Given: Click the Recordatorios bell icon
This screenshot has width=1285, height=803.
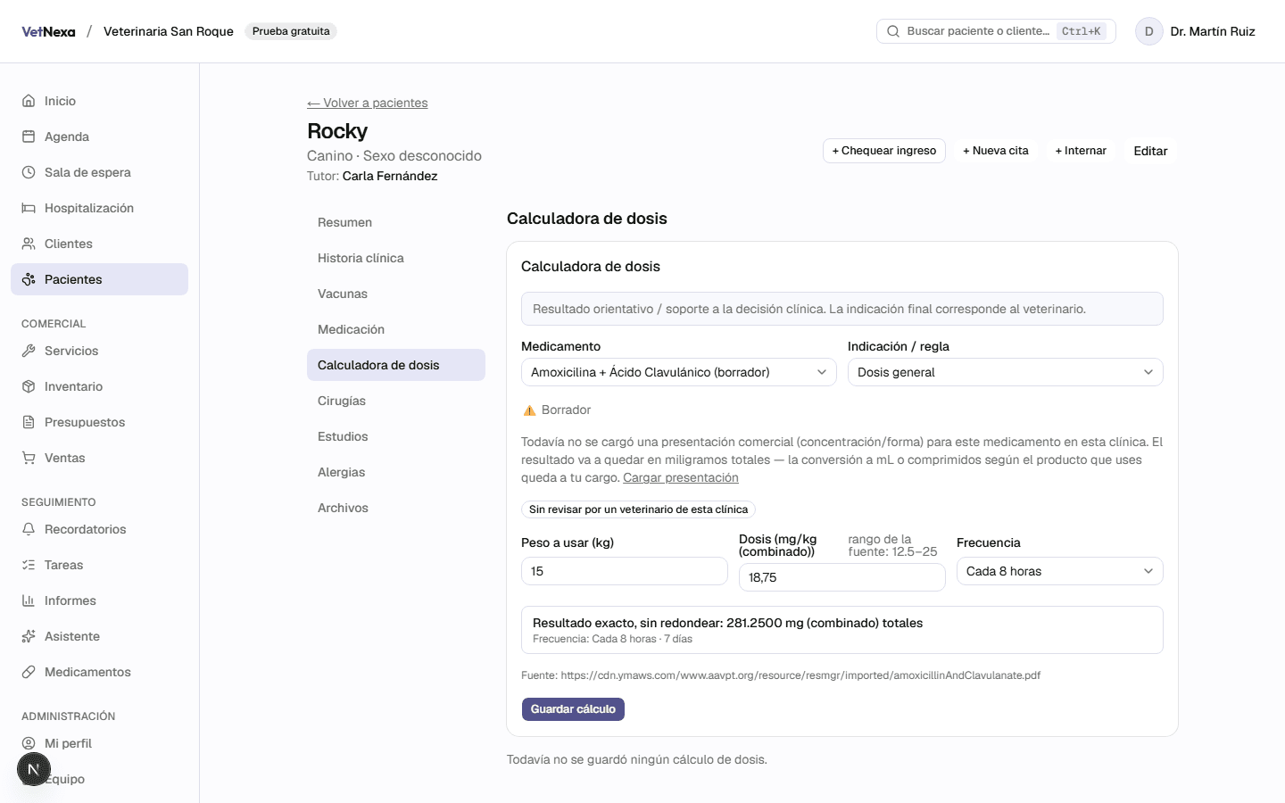Looking at the screenshot, I should pos(29,529).
